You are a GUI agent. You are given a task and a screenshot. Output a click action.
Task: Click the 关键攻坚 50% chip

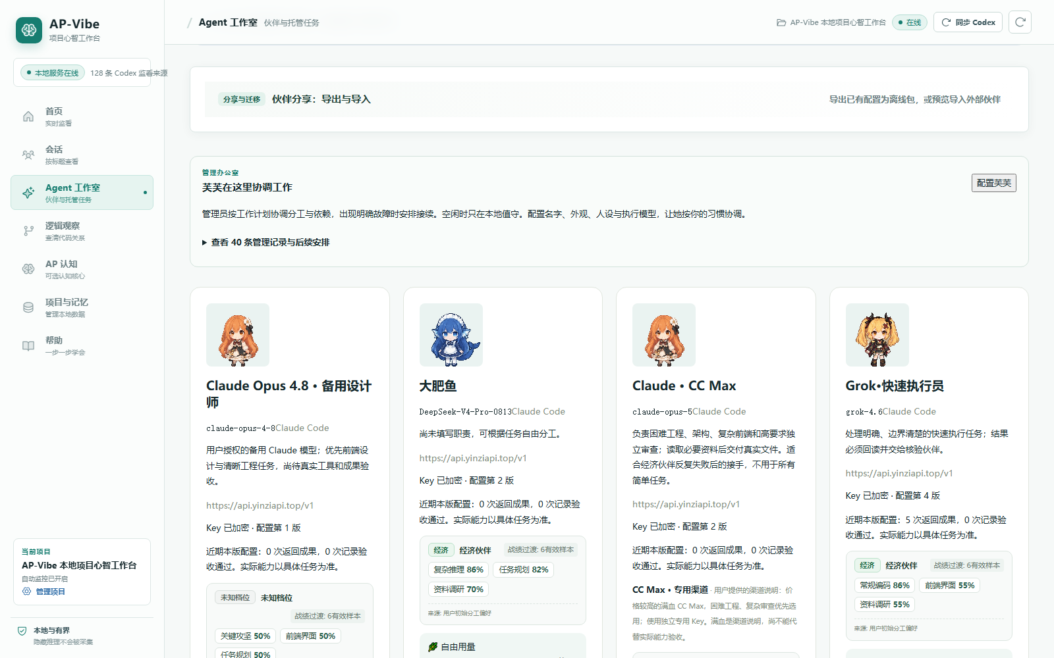point(245,636)
